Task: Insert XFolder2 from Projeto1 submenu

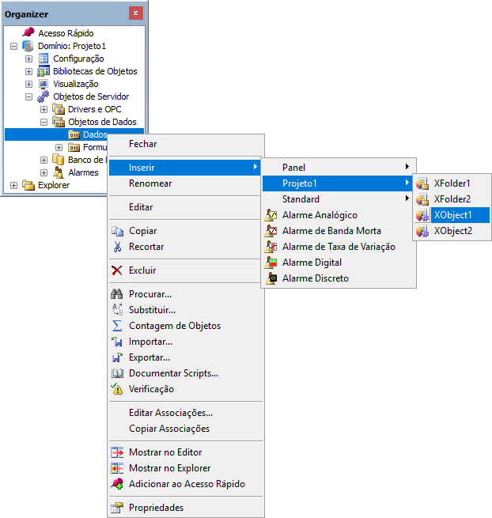Action: [452, 199]
